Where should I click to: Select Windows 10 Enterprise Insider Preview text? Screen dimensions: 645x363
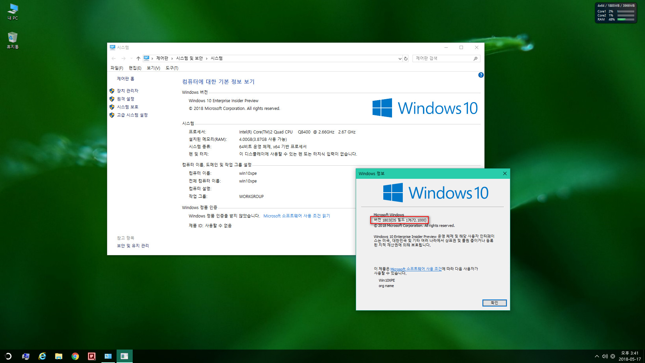pyautogui.click(x=223, y=101)
